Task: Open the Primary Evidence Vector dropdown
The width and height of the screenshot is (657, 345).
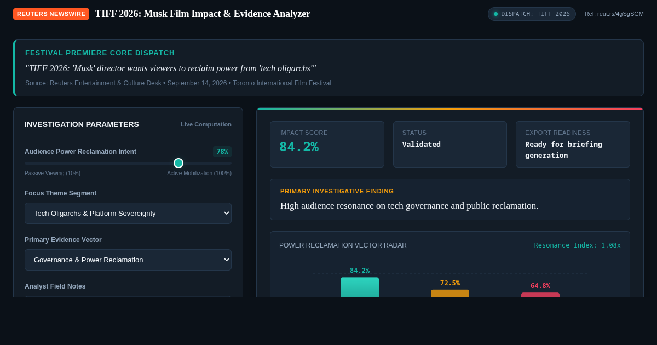Action: [x=128, y=260]
